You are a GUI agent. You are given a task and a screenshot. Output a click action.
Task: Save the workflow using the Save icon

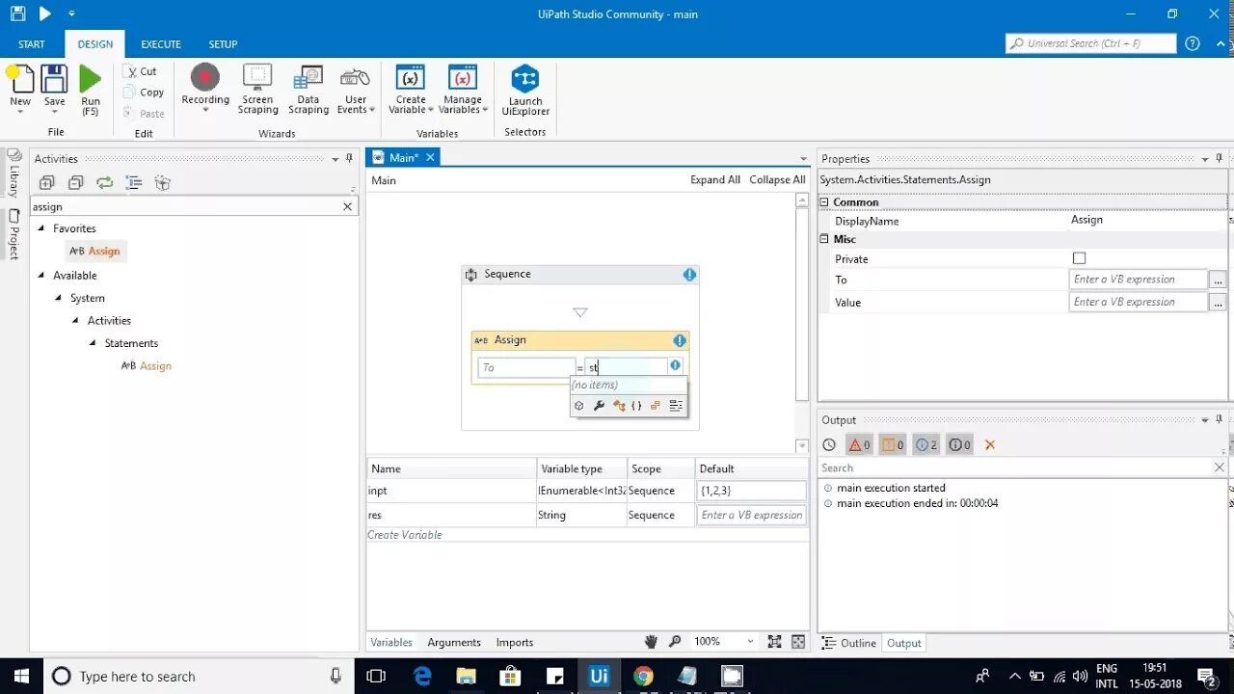pos(55,79)
